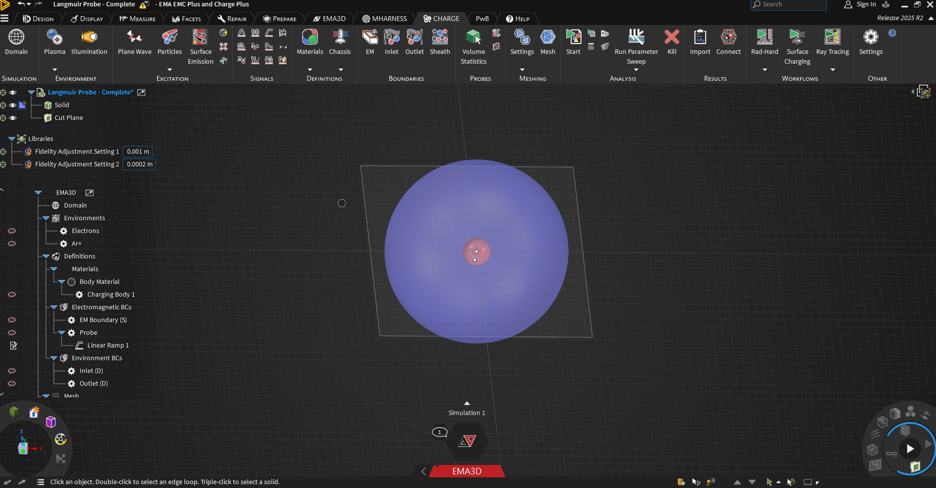Switch to the EMA3D ribbon tab
936x488 pixels.
point(329,19)
